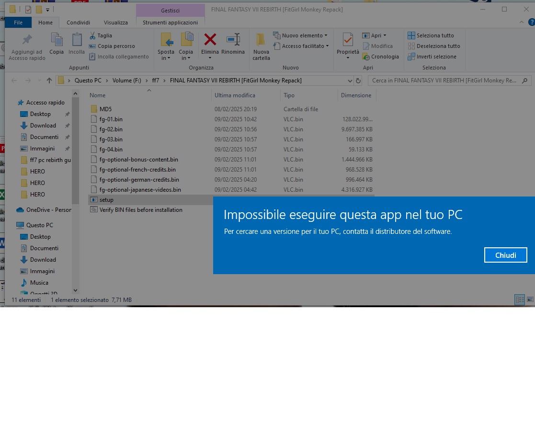Open ff7 pc rebirth folder in sidebar
Image resolution: width=535 pixels, height=439 pixels.
(46, 160)
